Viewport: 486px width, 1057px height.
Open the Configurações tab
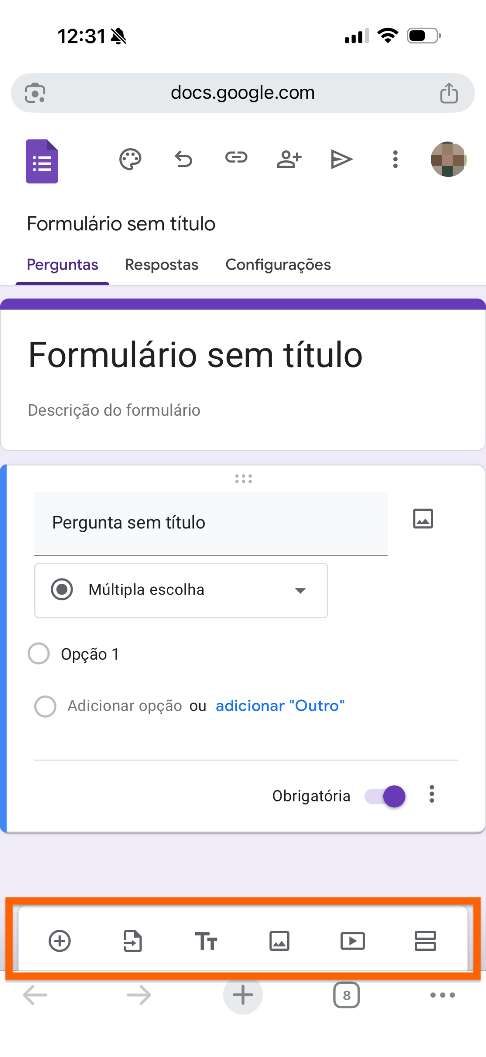[278, 264]
